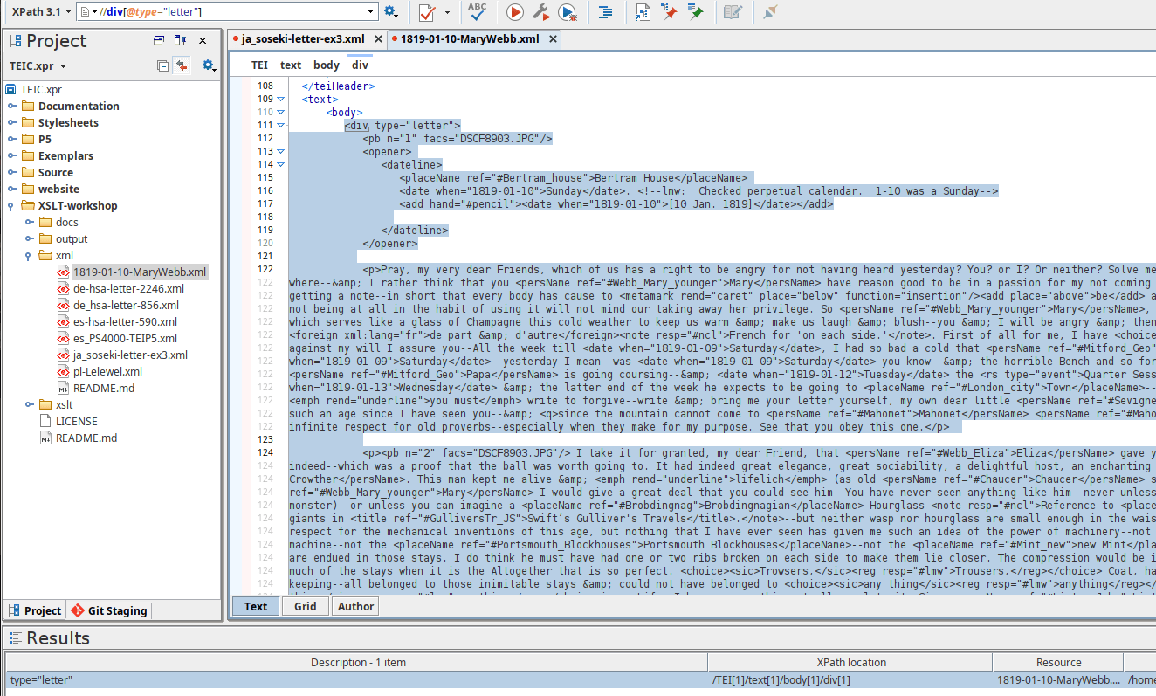Open the XPath scope selector in the expression box
This screenshot has width=1156, height=696.
pos(89,11)
